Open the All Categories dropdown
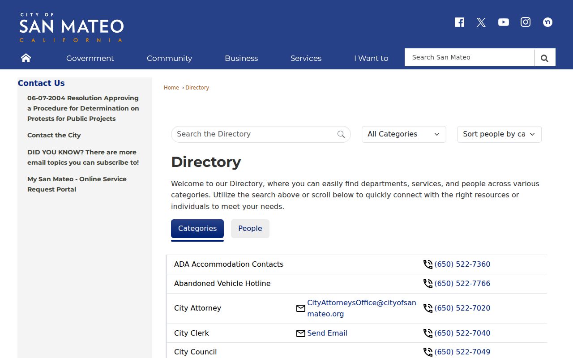The width and height of the screenshot is (573, 358). tap(404, 134)
